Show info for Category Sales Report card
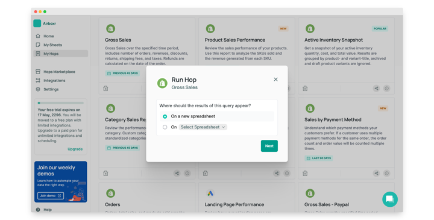 click(x=187, y=174)
